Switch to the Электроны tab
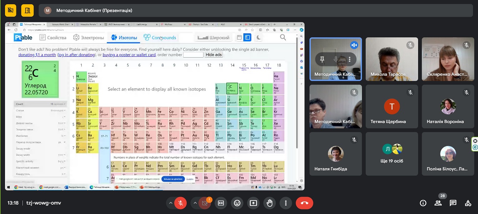Screen dimensions: 478x214 88,37
